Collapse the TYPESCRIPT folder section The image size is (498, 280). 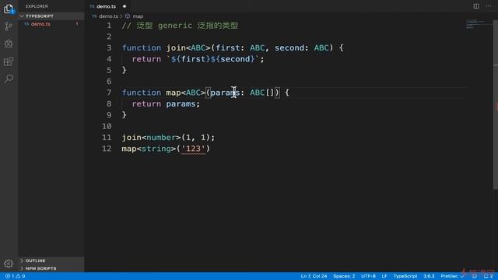[x=51, y=16]
